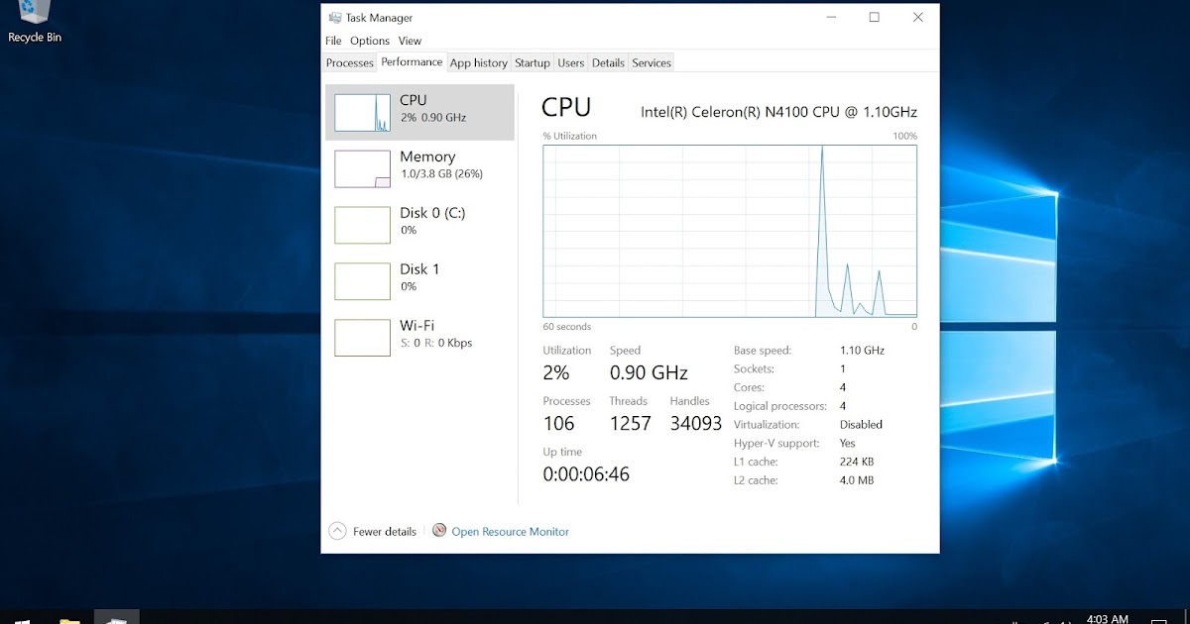Close the Task Manager window

(x=918, y=17)
